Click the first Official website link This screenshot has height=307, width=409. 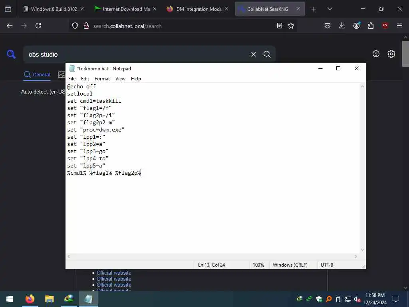click(x=114, y=273)
